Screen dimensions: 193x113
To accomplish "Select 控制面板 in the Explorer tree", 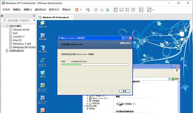I will (95, 101).
